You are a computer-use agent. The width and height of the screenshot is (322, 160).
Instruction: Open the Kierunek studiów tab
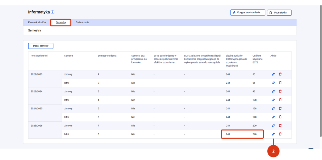37,22
